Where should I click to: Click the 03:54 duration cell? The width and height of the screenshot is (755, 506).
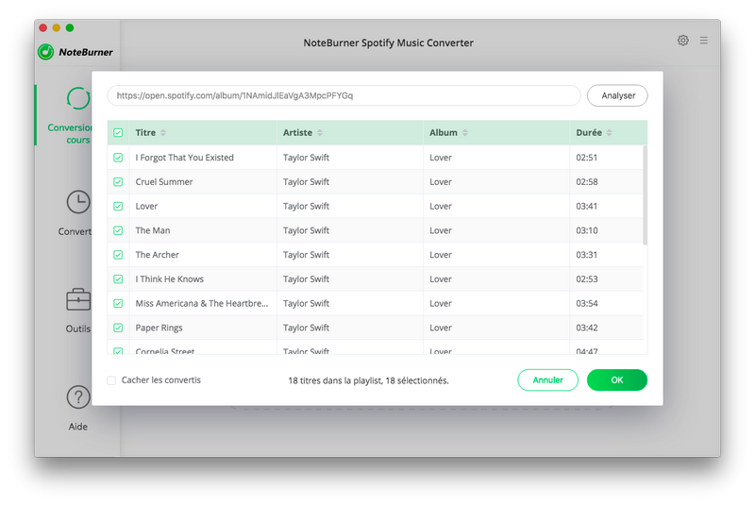click(586, 303)
